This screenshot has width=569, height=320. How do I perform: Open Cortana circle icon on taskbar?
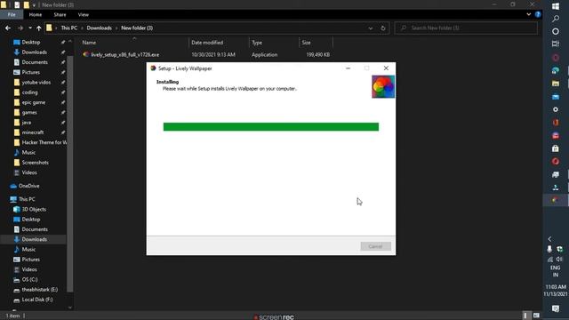point(556,32)
